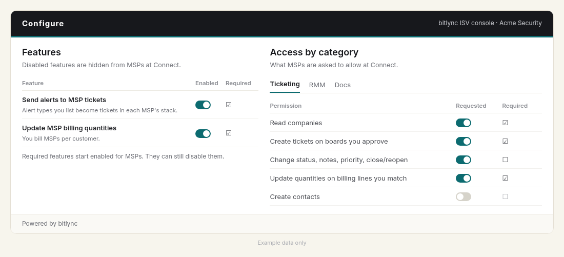Click 'Update MSP billing quantities' feature name
The image size is (564, 257).
[69, 128]
